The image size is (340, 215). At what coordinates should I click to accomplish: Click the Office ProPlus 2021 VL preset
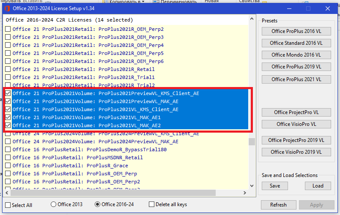296,79
